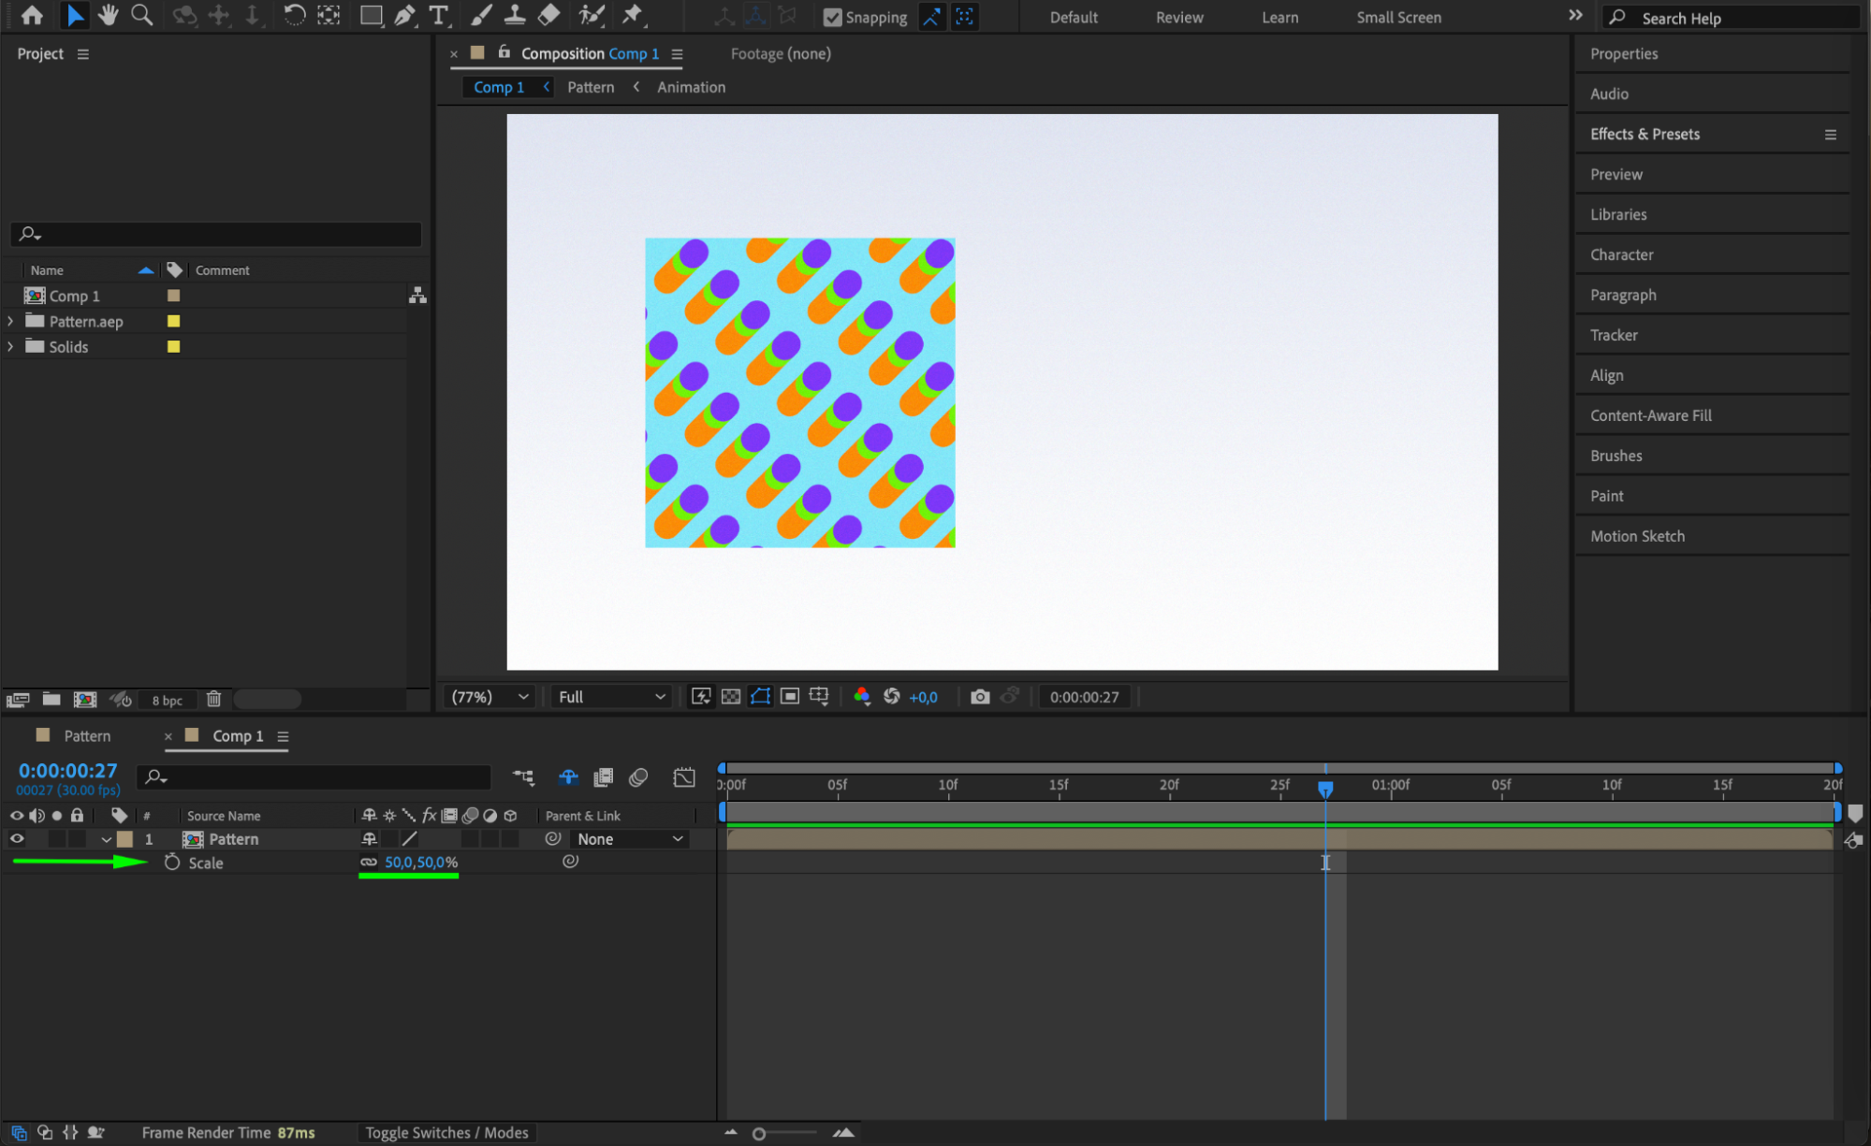Toggle the Snapping checkbox
The image size is (1871, 1146).
coord(832,17)
